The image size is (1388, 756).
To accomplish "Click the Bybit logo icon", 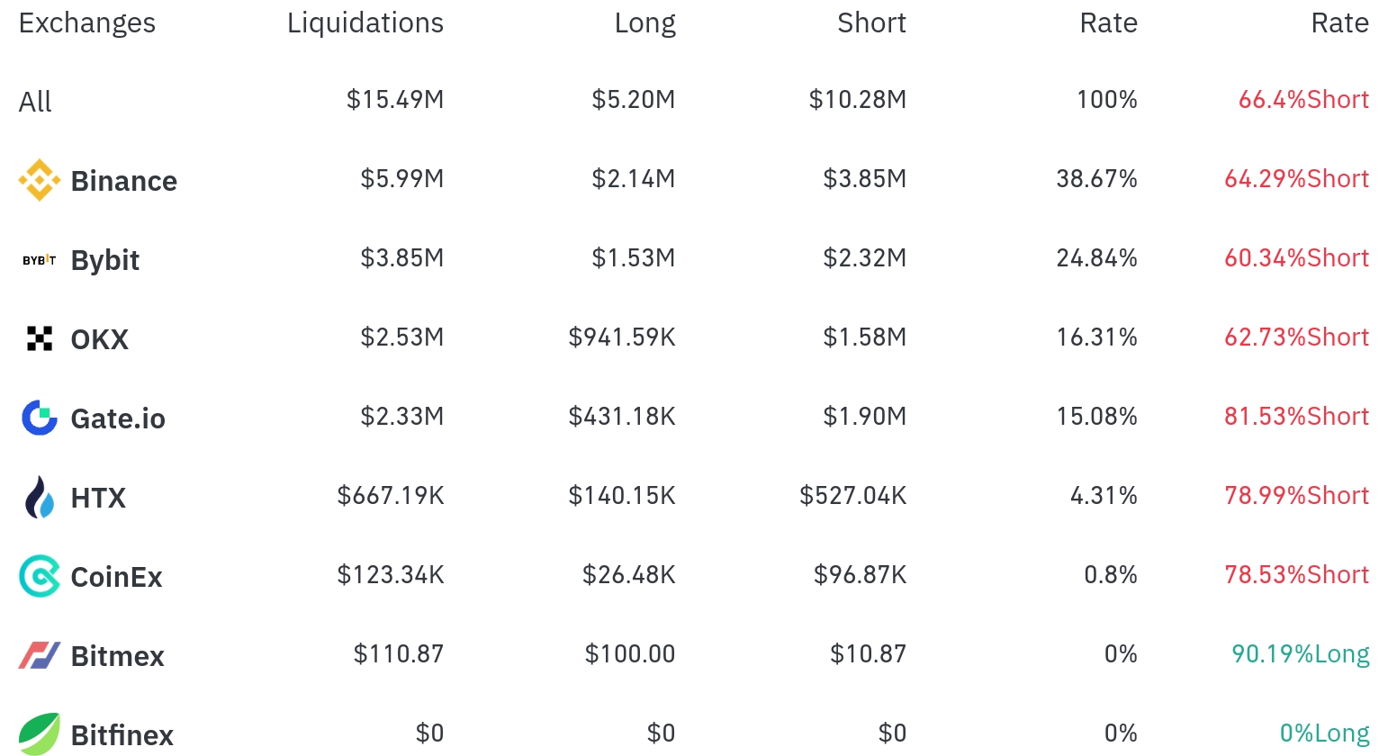I will coord(40,260).
